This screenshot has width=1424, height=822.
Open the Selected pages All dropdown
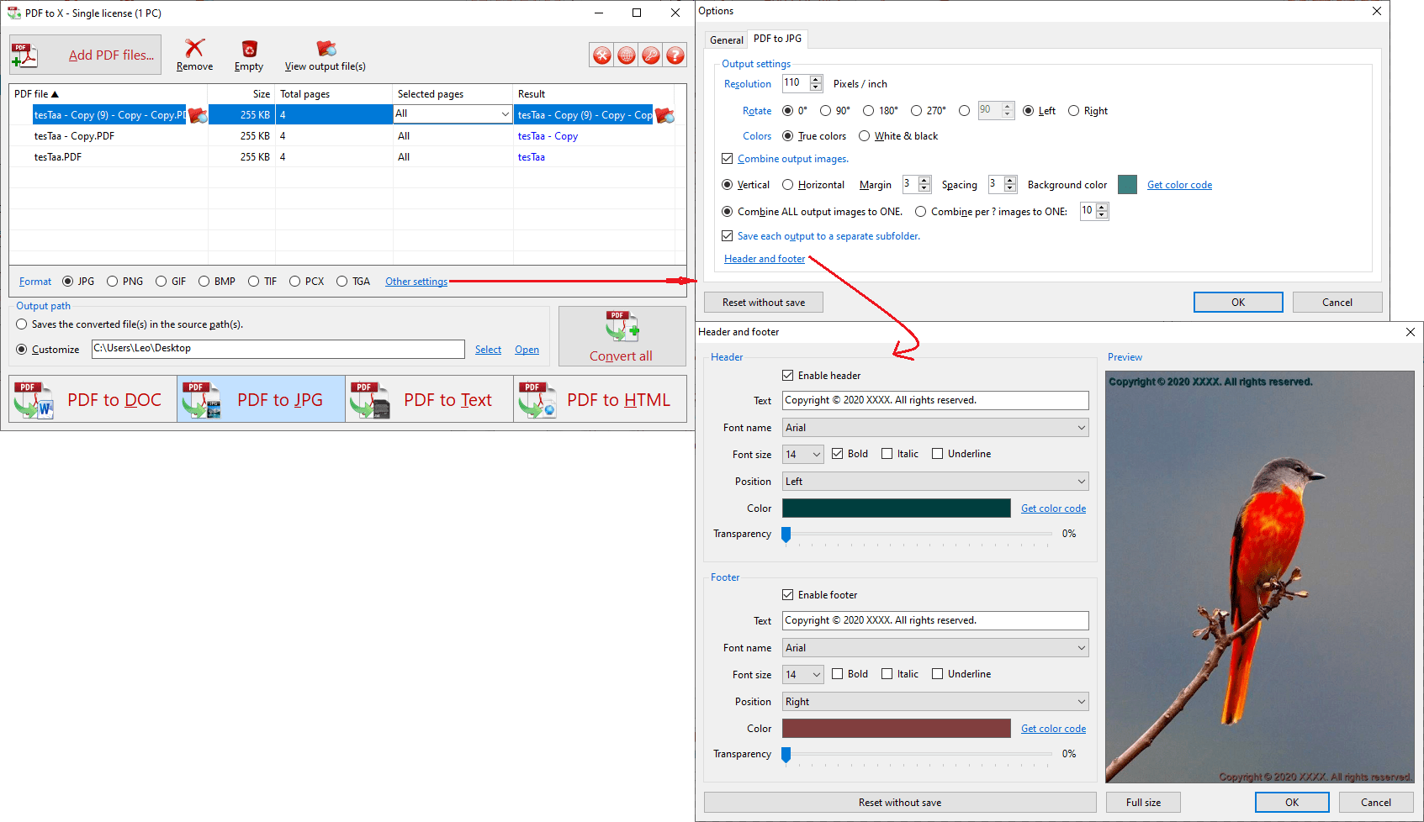click(x=453, y=114)
